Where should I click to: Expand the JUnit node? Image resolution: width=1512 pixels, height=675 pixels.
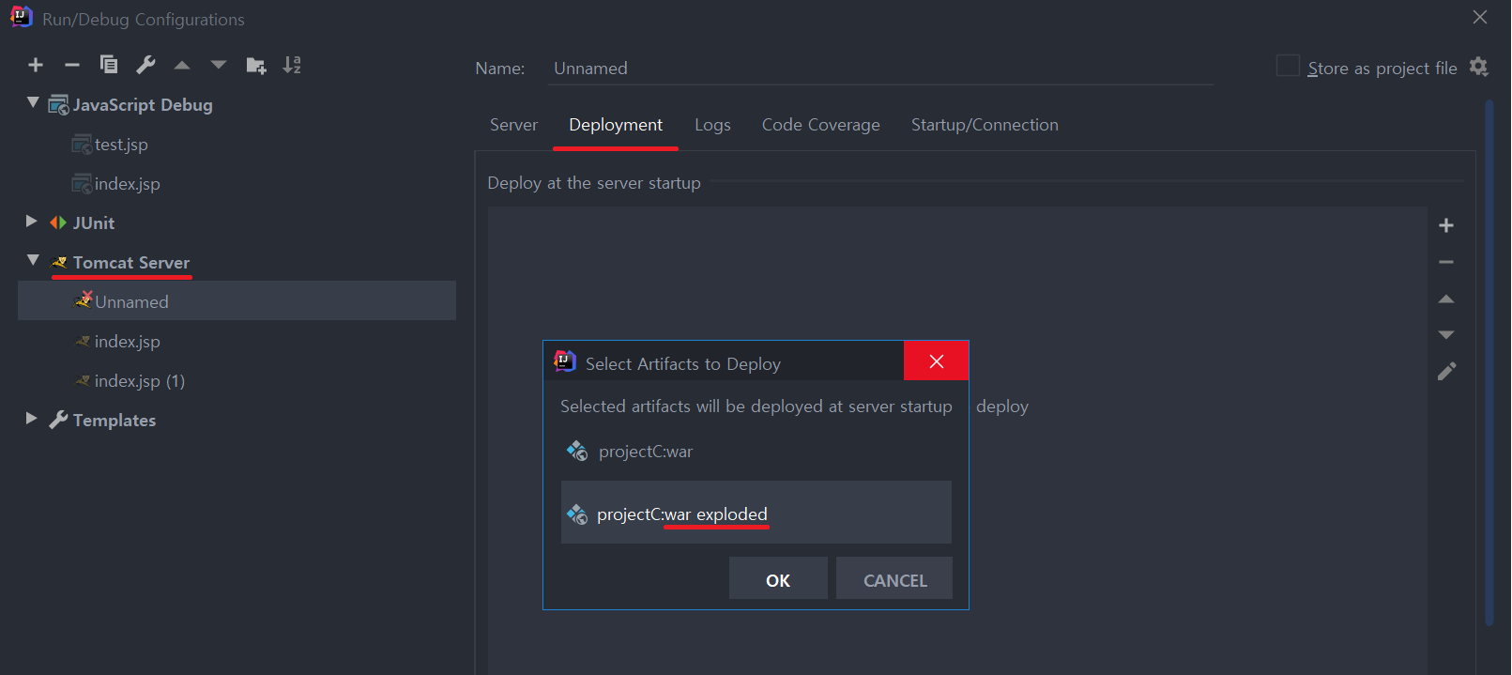32,222
